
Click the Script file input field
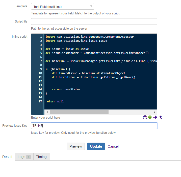pyautogui.click(x=94, y=21)
